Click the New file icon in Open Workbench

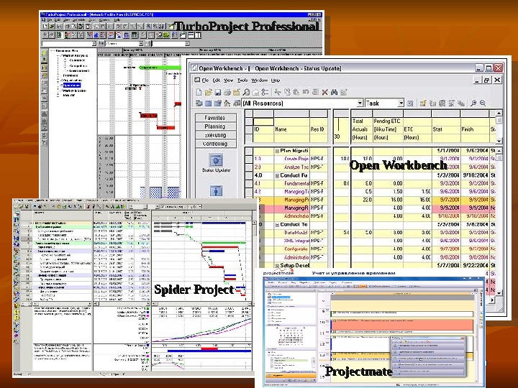tap(199, 93)
